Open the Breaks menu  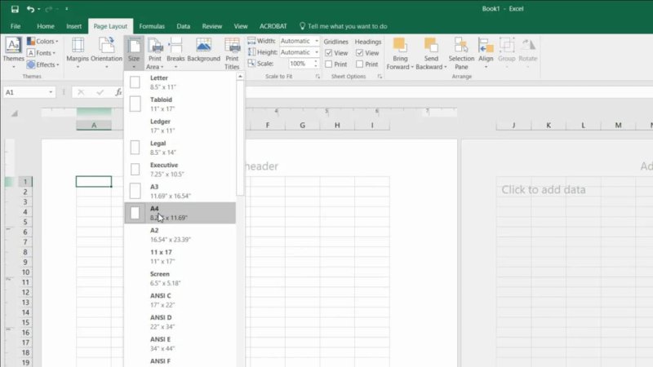click(175, 53)
